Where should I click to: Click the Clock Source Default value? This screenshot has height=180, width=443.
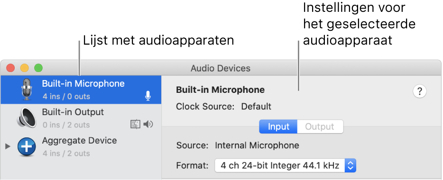pos(256,107)
